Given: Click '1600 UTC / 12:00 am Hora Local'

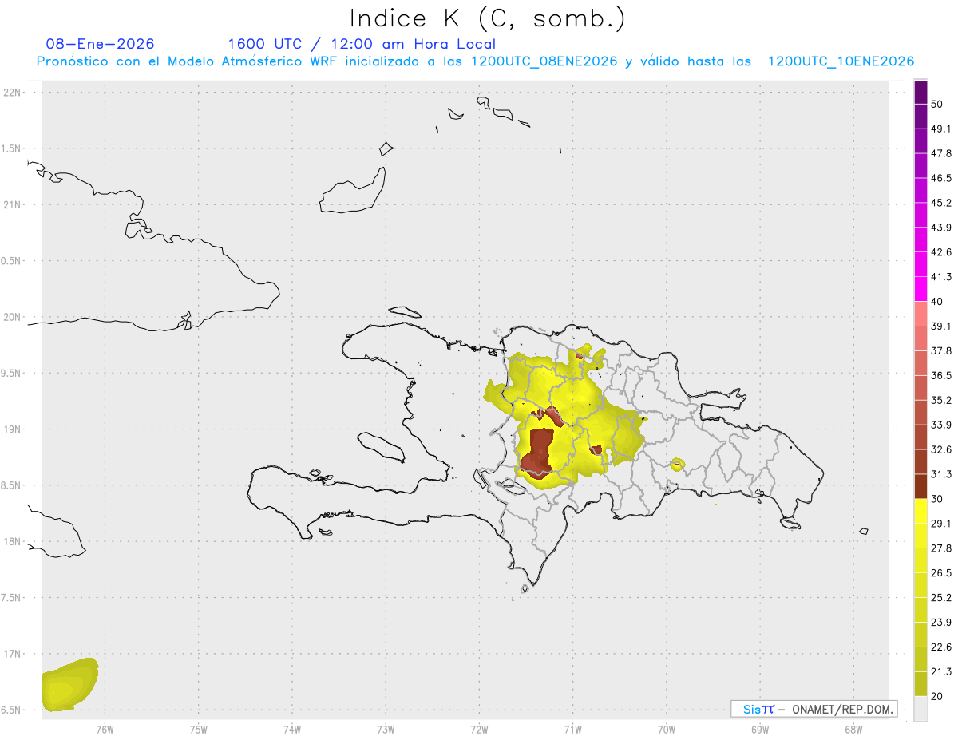Looking at the screenshot, I should click(362, 44).
